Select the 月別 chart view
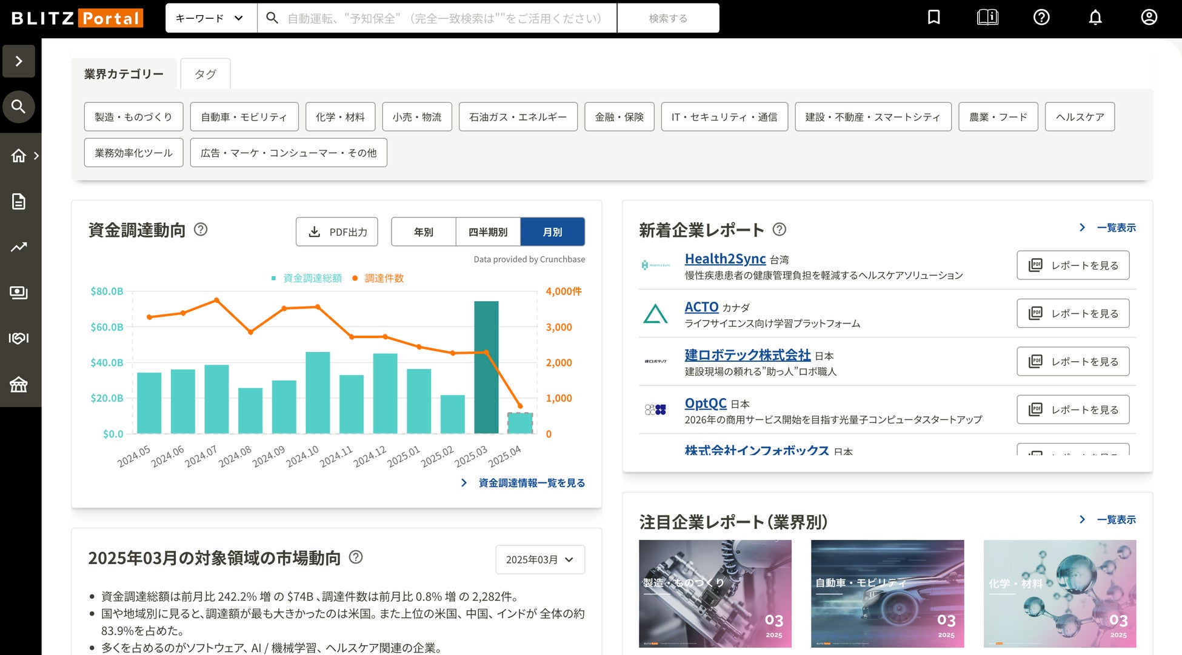The height and width of the screenshot is (655, 1182). pos(552,232)
